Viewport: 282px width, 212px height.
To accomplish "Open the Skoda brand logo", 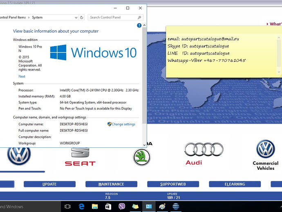I will tap(142, 157).
